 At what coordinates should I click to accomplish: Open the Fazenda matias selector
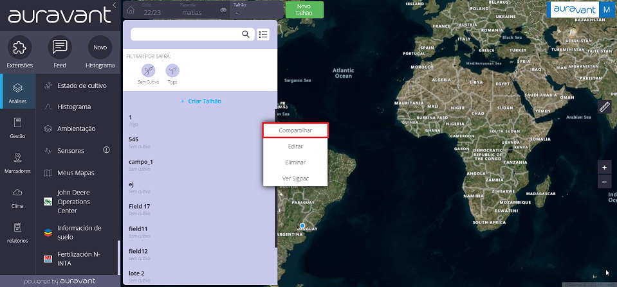click(192, 10)
